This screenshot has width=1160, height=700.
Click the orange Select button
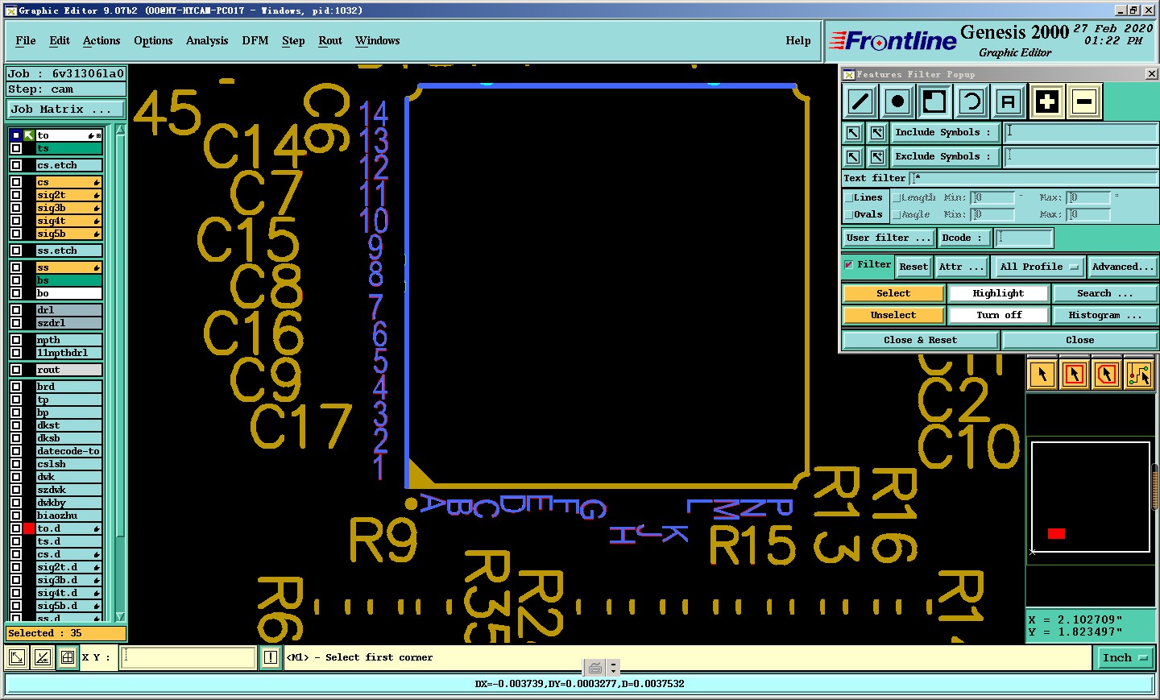(893, 293)
